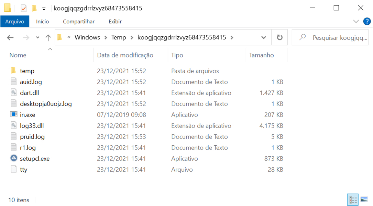This screenshot has height=206, width=373.
Task: Minimize the Explorer window
Action: [312, 8]
